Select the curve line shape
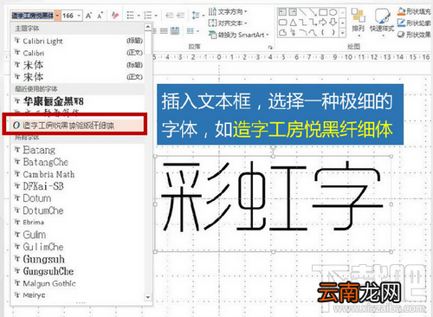Screen dimensions: 433x317 (x=313, y=33)
